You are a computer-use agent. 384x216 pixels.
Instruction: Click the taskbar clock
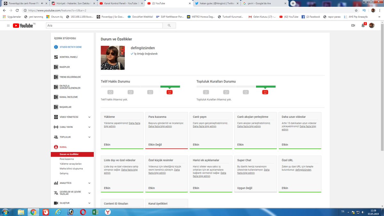coord(373,212)
